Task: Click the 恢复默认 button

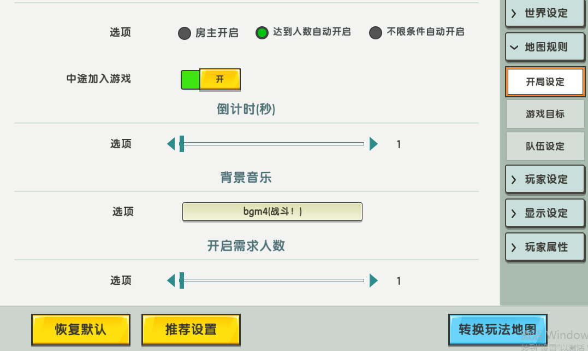Action: click(x=81, y=330)
